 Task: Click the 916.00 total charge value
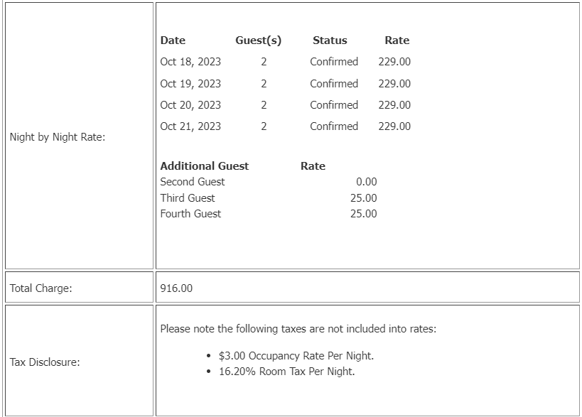(176, 288)
